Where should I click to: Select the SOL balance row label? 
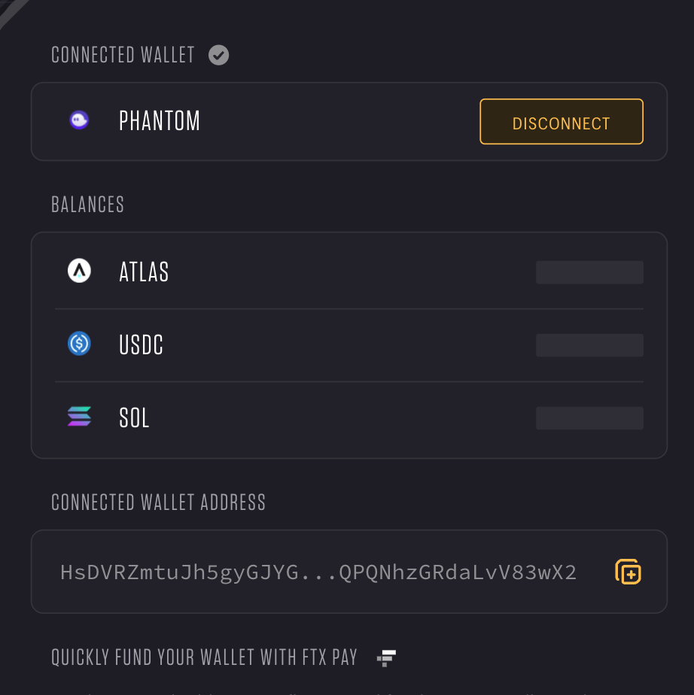click(x=134, y=417)
